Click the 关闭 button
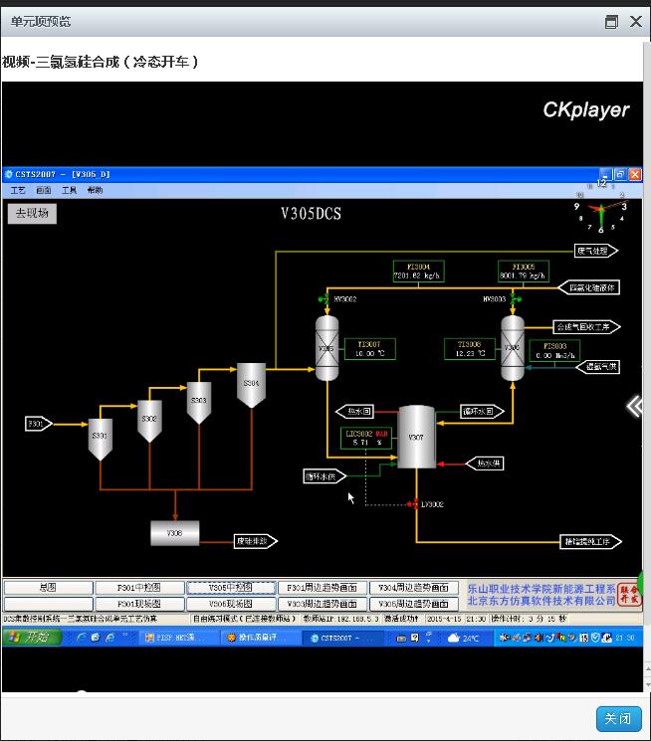The width and height of the screenshot is (651, 741). 617,719
